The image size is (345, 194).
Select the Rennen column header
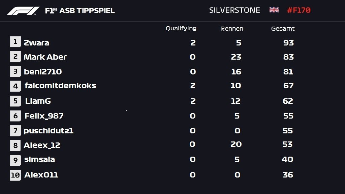(x=232, y=29)
